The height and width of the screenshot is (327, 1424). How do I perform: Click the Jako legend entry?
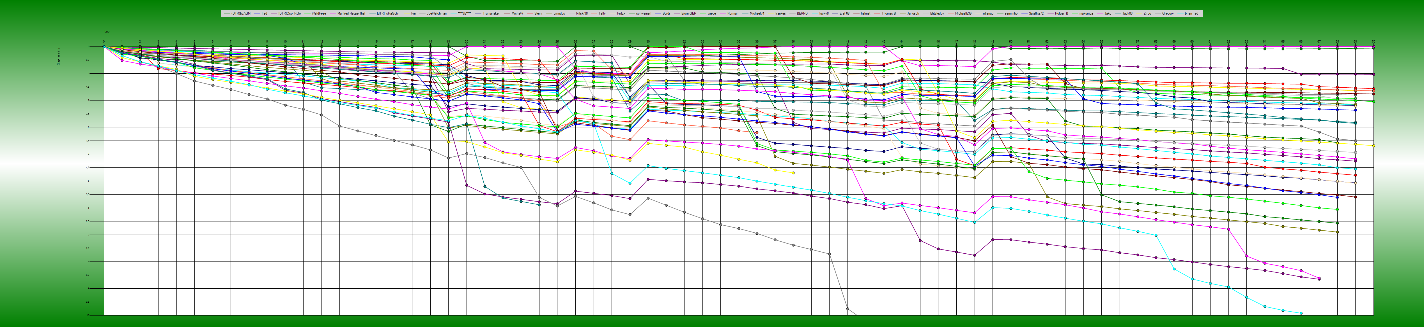(x=1108, y=13)
